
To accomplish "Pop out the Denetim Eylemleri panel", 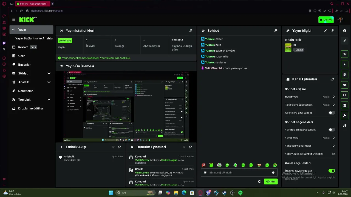I will [x=191, y=147].
